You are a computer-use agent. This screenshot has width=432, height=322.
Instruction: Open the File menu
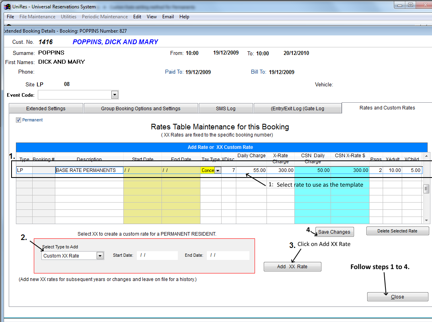pos(10,17)
